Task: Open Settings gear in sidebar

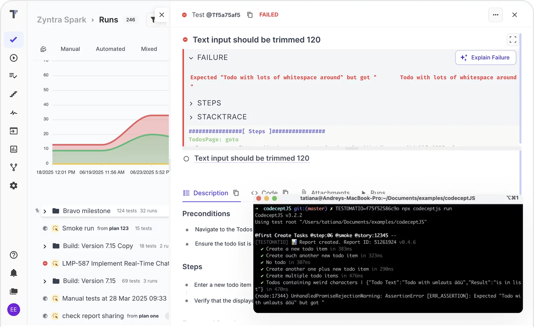Action: click(x=14, y=186)
